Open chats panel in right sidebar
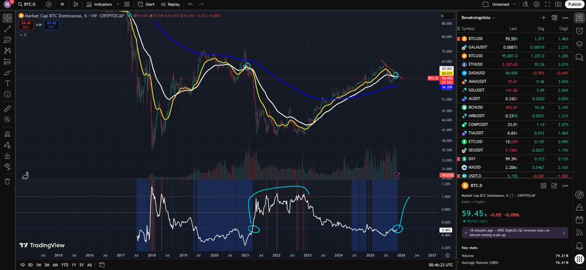Image resolution: width=586 pixels, height=270 pixels. tap(579, 56)
